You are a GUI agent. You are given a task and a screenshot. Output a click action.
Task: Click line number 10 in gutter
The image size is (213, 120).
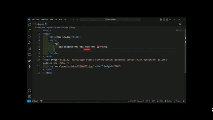(39, 60)
